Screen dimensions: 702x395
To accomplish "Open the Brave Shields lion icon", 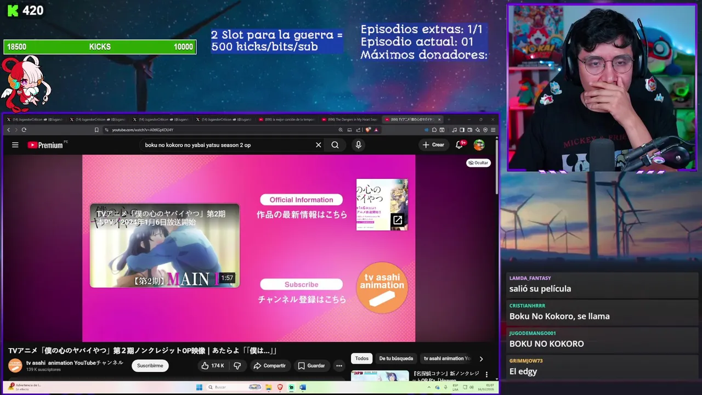I will click(x=368, y=130).
